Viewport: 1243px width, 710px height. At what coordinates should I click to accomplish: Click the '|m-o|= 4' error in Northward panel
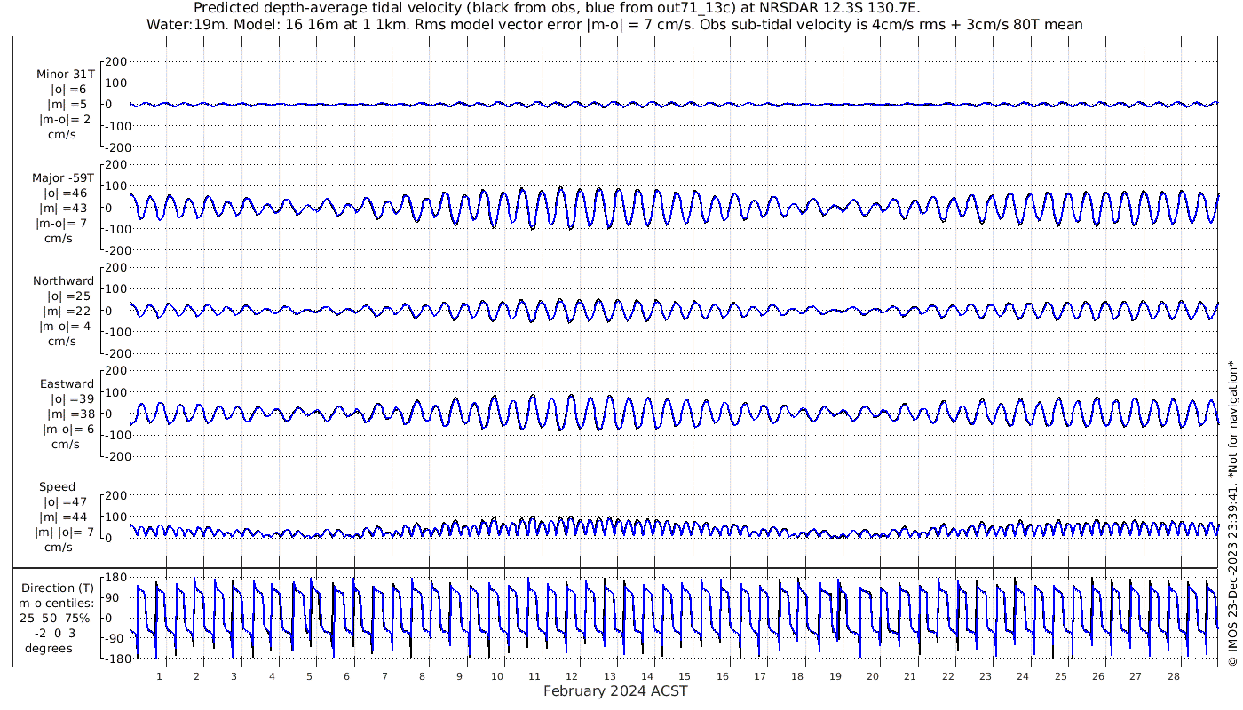pos(65,326)
